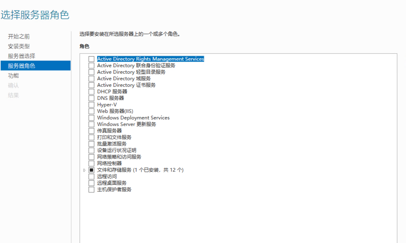Check the Active Directory 证书服务 box

(91, 85)
